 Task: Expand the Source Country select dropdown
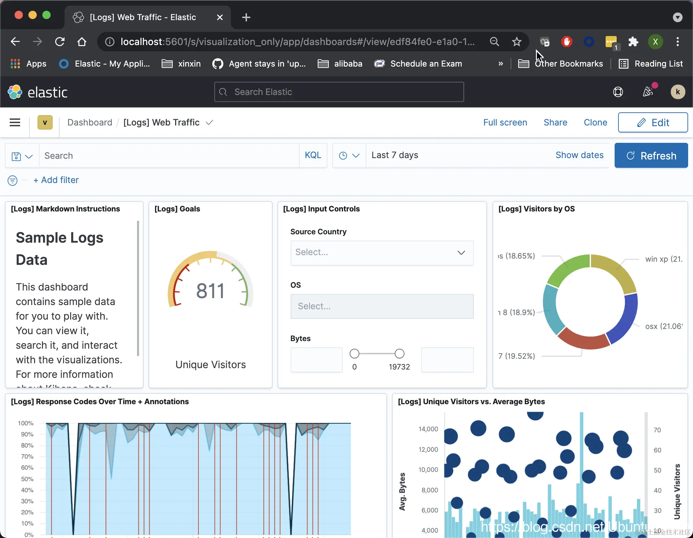point(382,253)
